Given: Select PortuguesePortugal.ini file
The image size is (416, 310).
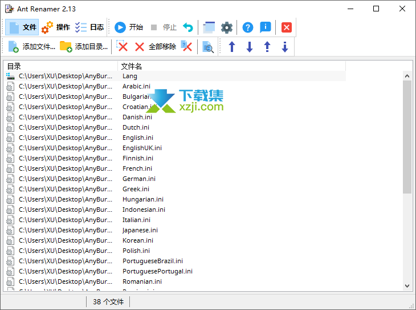Looking at the screenshot, I should (157, 271).
